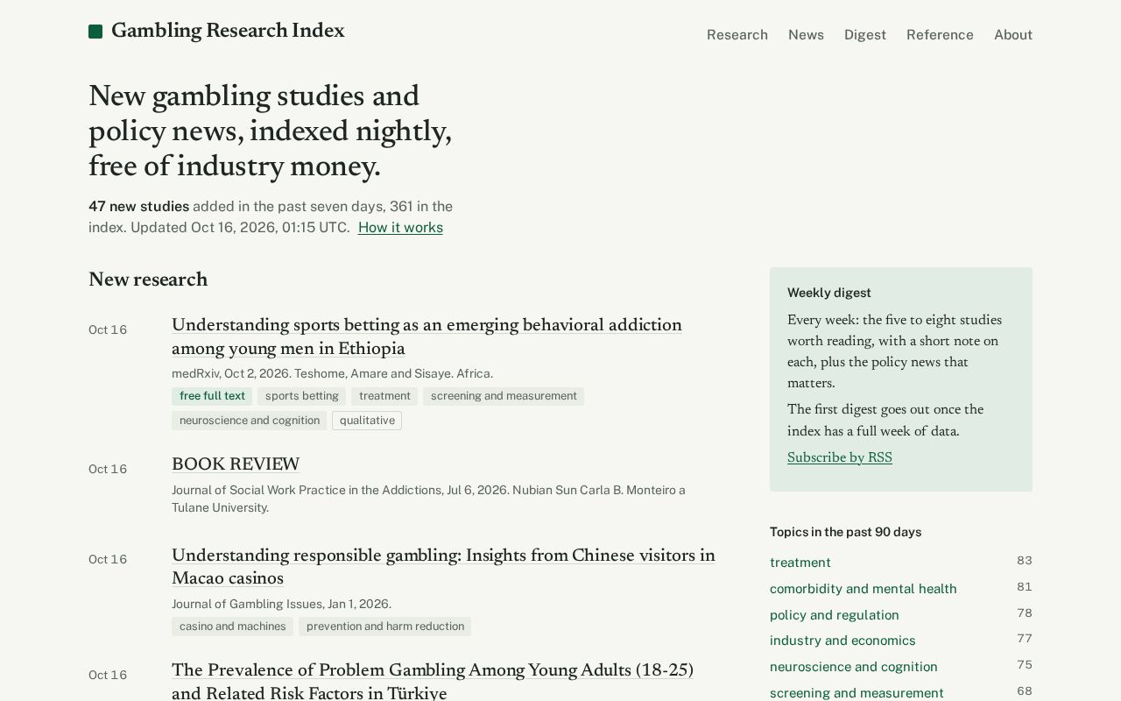Filter by the sports betting tag

(x=302, y=396)
